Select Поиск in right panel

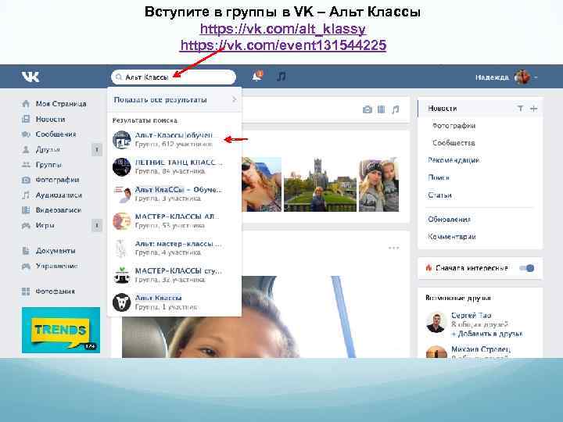[439, 177]
